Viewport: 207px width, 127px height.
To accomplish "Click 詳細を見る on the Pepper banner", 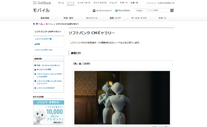I will (x=58, y=123).
